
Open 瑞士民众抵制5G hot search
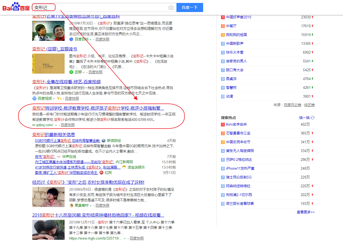239,177
